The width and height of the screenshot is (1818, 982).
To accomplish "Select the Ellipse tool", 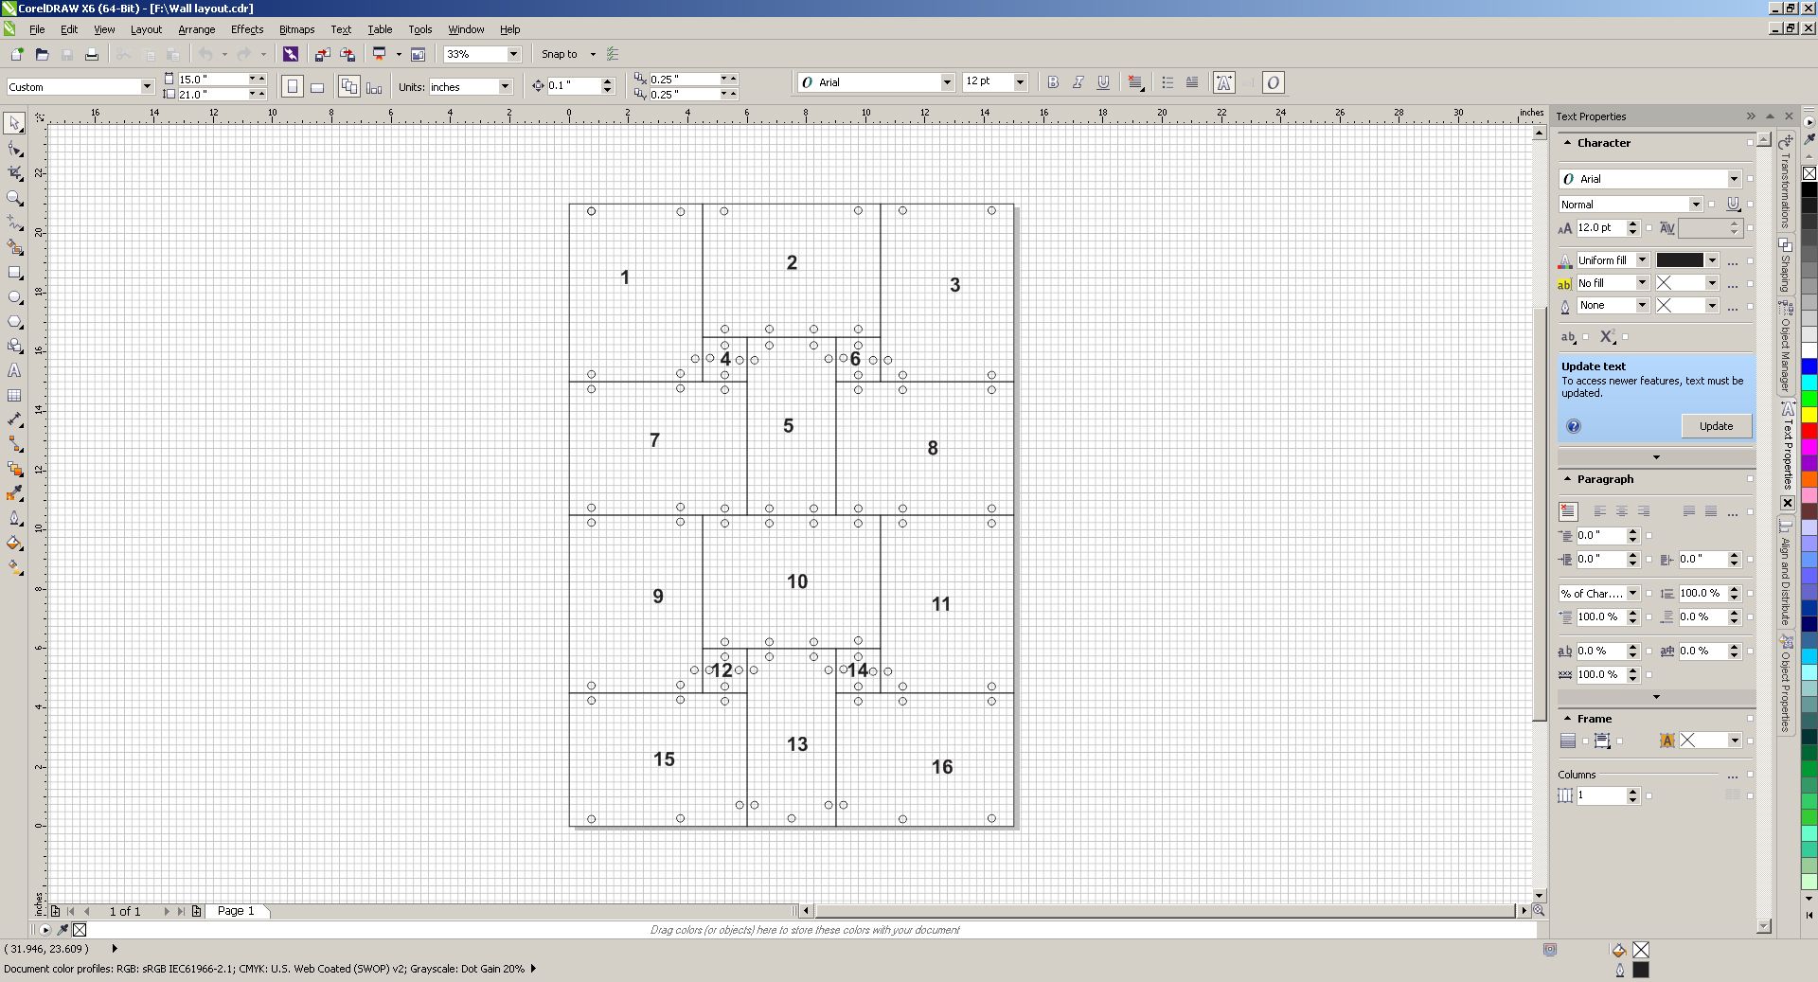I will 14,296.
